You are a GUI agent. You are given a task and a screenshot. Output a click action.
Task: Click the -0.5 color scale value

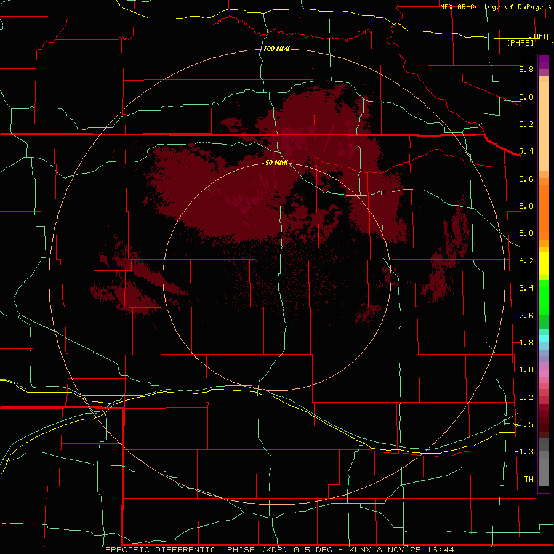524,425
